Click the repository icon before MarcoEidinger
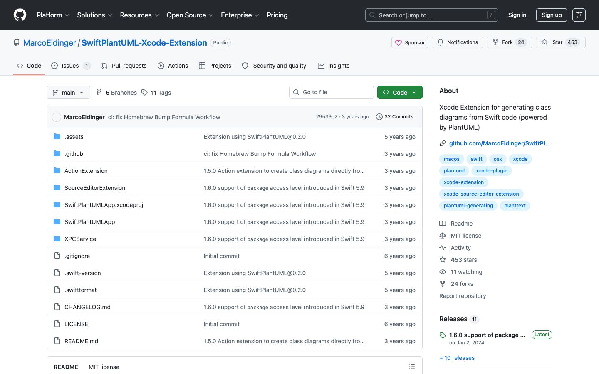 pos(17,43)
